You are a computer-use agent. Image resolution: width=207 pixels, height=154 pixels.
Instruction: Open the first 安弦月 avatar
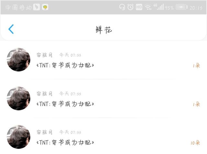(19, 60)
